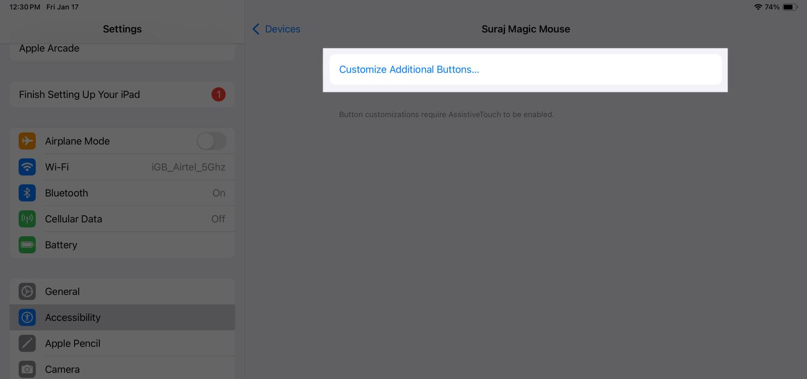Open the Camera settings row
Screen dimensions: 807x379
pos(122,368)
